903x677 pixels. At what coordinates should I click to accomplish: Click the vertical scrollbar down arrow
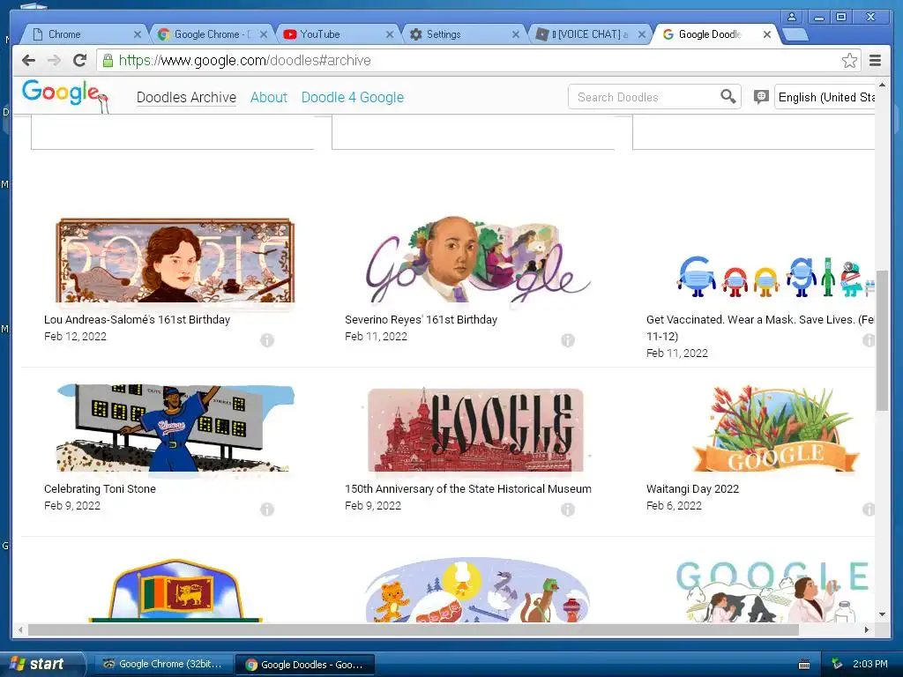coord(882,614)
